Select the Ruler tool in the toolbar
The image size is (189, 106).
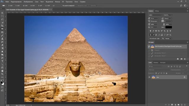tap(2, 29)
